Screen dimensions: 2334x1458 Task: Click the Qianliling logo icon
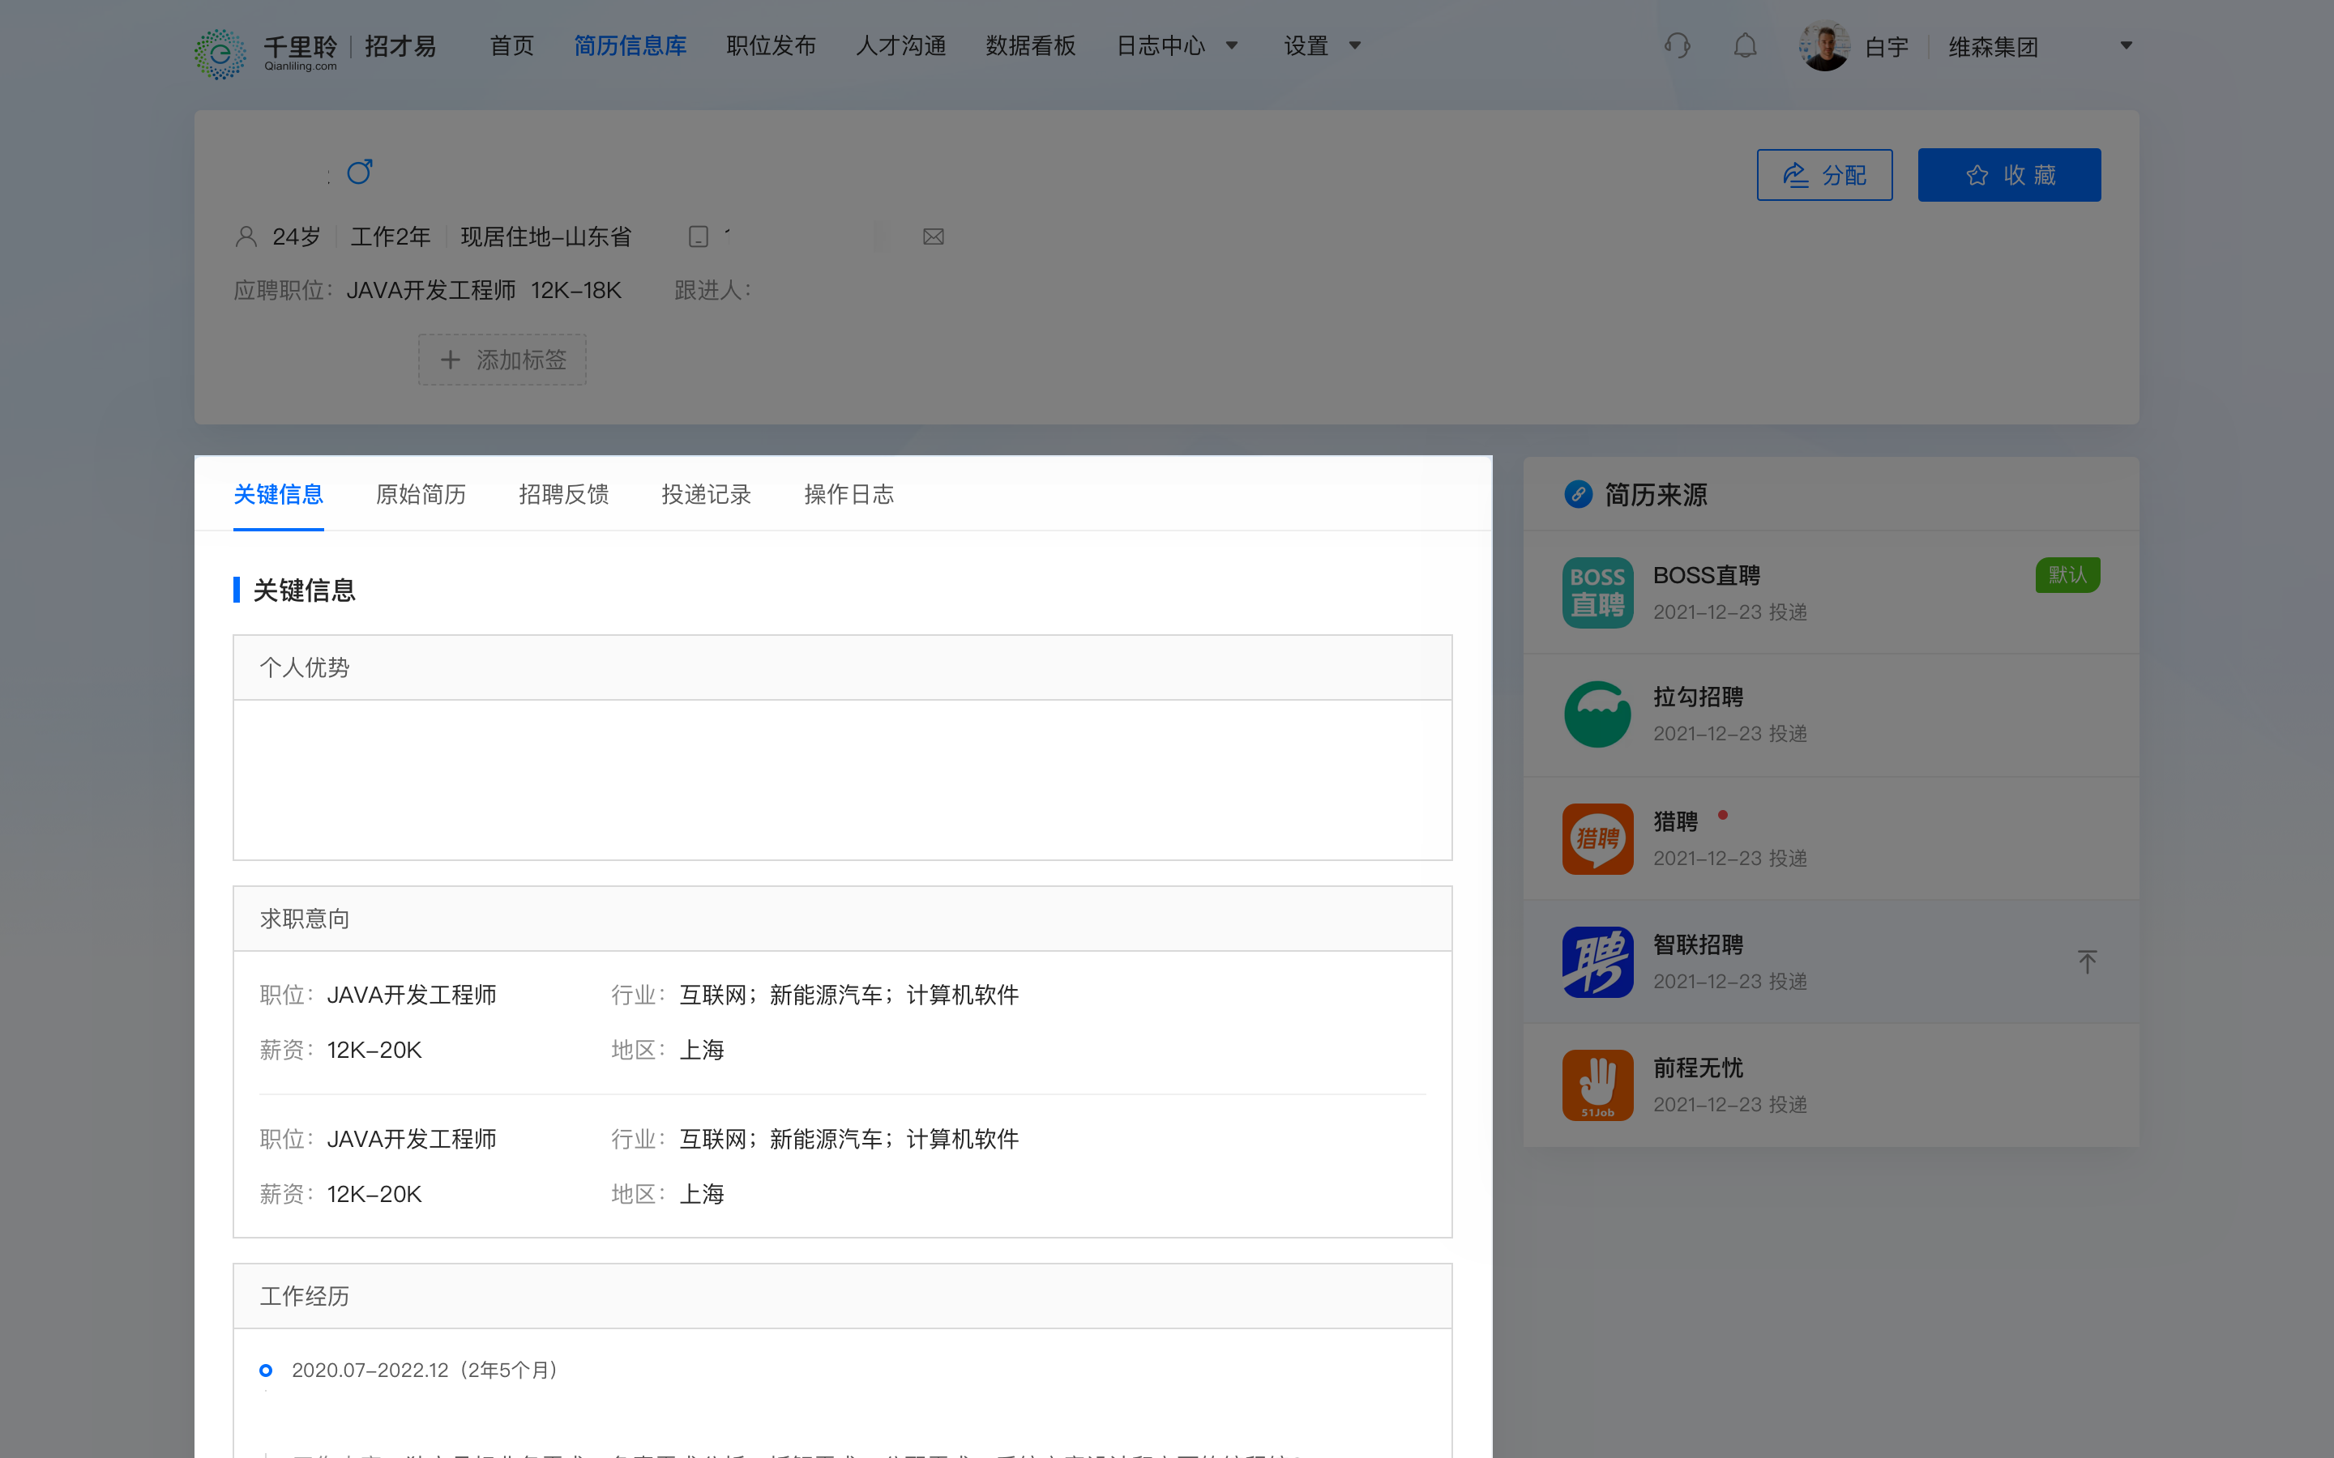point(221,53)
